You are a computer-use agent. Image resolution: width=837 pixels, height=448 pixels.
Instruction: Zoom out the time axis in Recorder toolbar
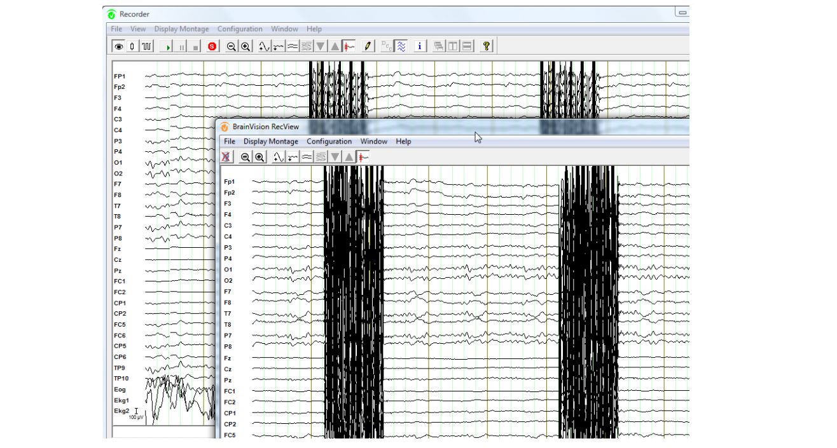[x=232, y=46]
